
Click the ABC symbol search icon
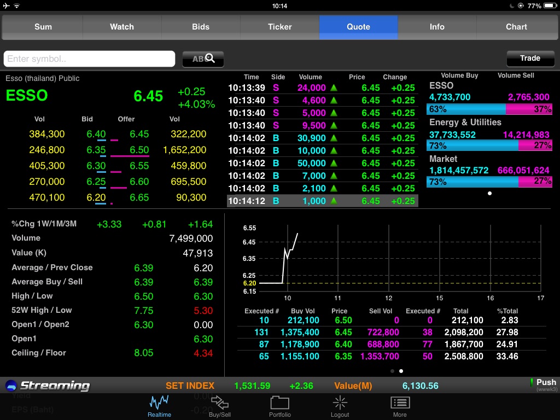[x=203, y=59]
